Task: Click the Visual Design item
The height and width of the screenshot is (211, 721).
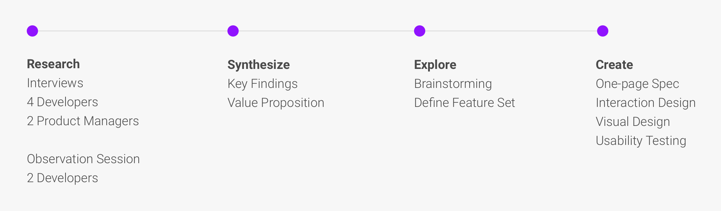Action: click(x=633, y=122)
